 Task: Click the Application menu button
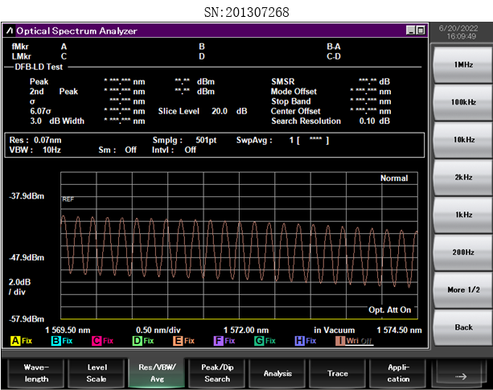pos(398,373)
